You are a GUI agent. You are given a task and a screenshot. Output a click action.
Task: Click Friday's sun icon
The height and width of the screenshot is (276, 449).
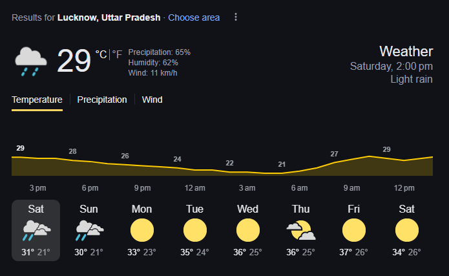[x=353, y=231]
